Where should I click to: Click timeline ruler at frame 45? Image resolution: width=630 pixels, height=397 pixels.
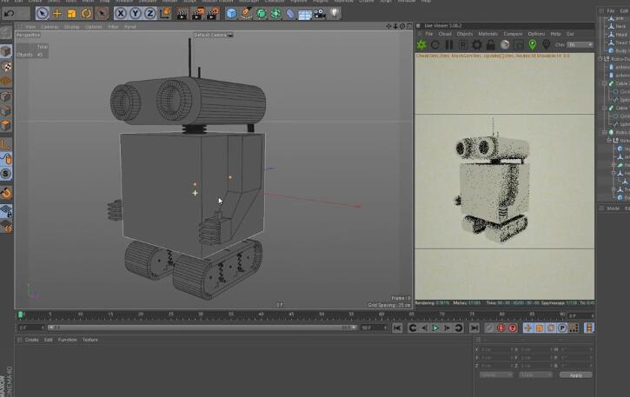click(x=291, y=314)
